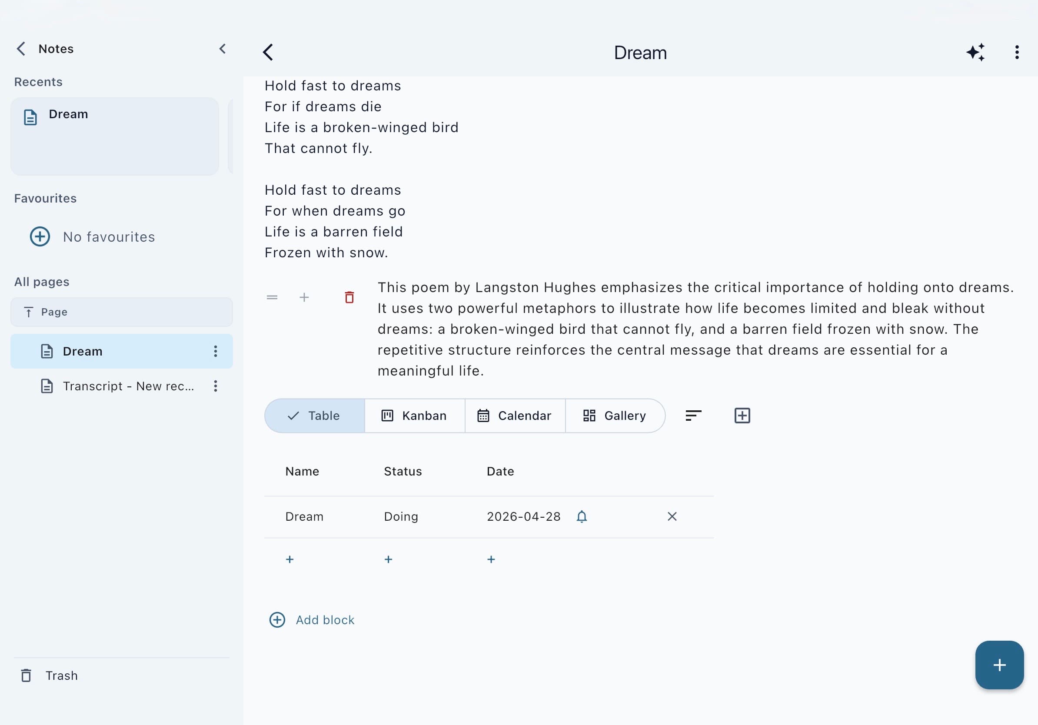This screenshot has height=725, width=1038.
Task: Click line 'Life is a broken-winged bird'
Action: pyautogui.click(x=362, y=127)
